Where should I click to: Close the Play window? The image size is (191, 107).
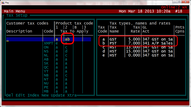coord(185,2)
